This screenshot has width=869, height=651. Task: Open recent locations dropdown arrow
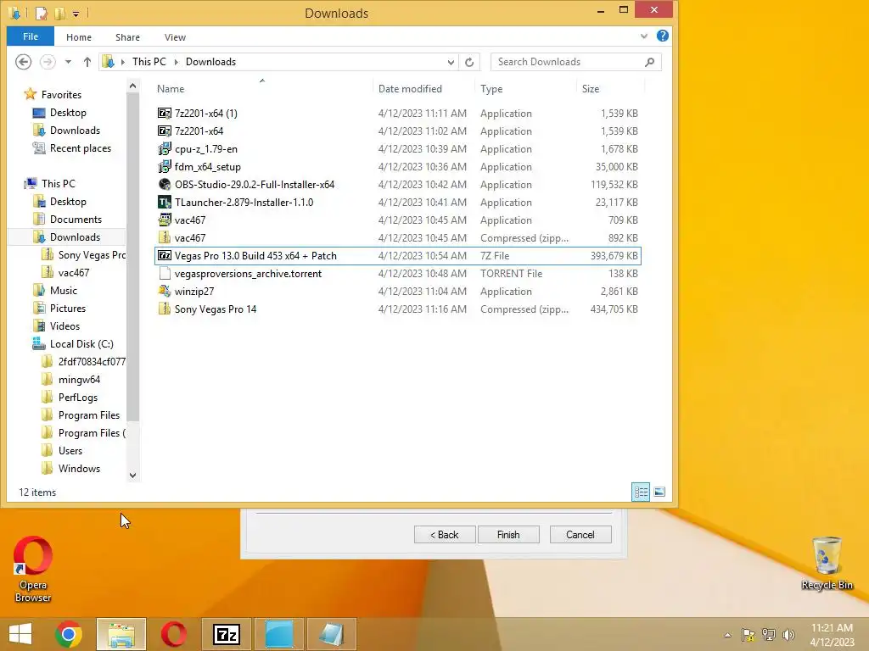pyautogui.click(x=68, y=61)
